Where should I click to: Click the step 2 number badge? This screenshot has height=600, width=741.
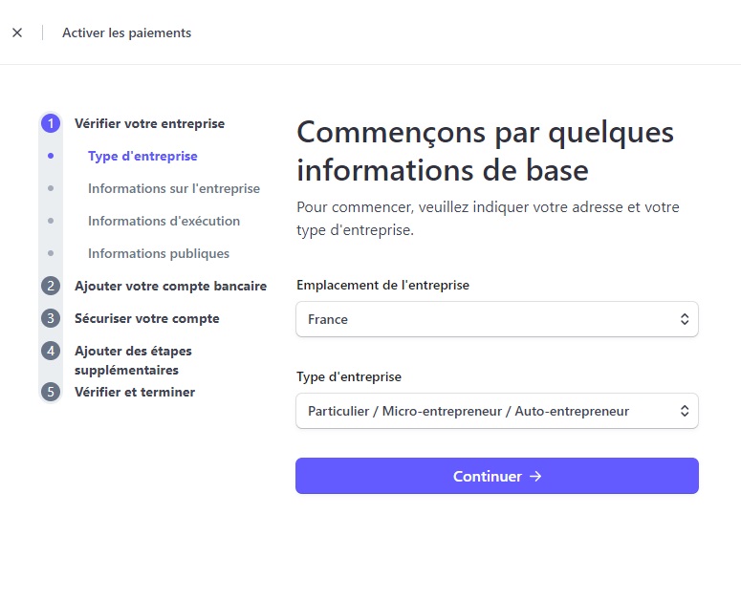[51, 286]
